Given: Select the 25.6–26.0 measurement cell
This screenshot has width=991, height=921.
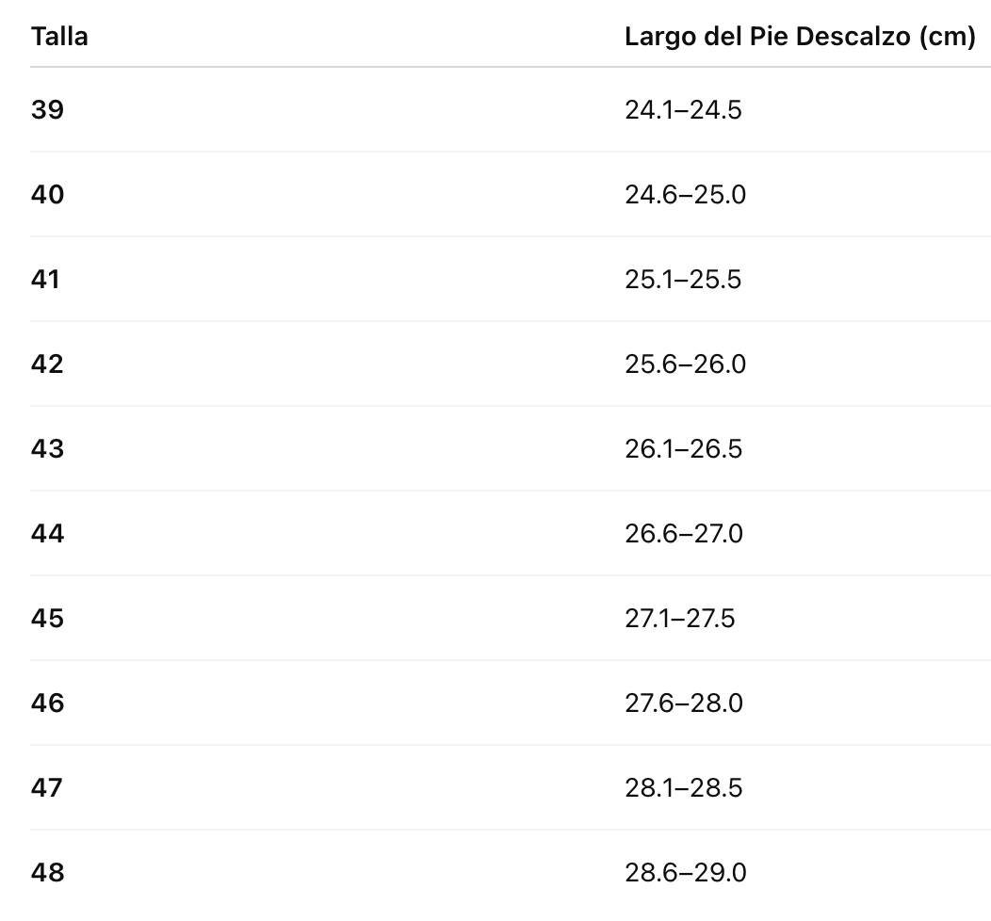Looking at the screenshot, I should (685, 364).
